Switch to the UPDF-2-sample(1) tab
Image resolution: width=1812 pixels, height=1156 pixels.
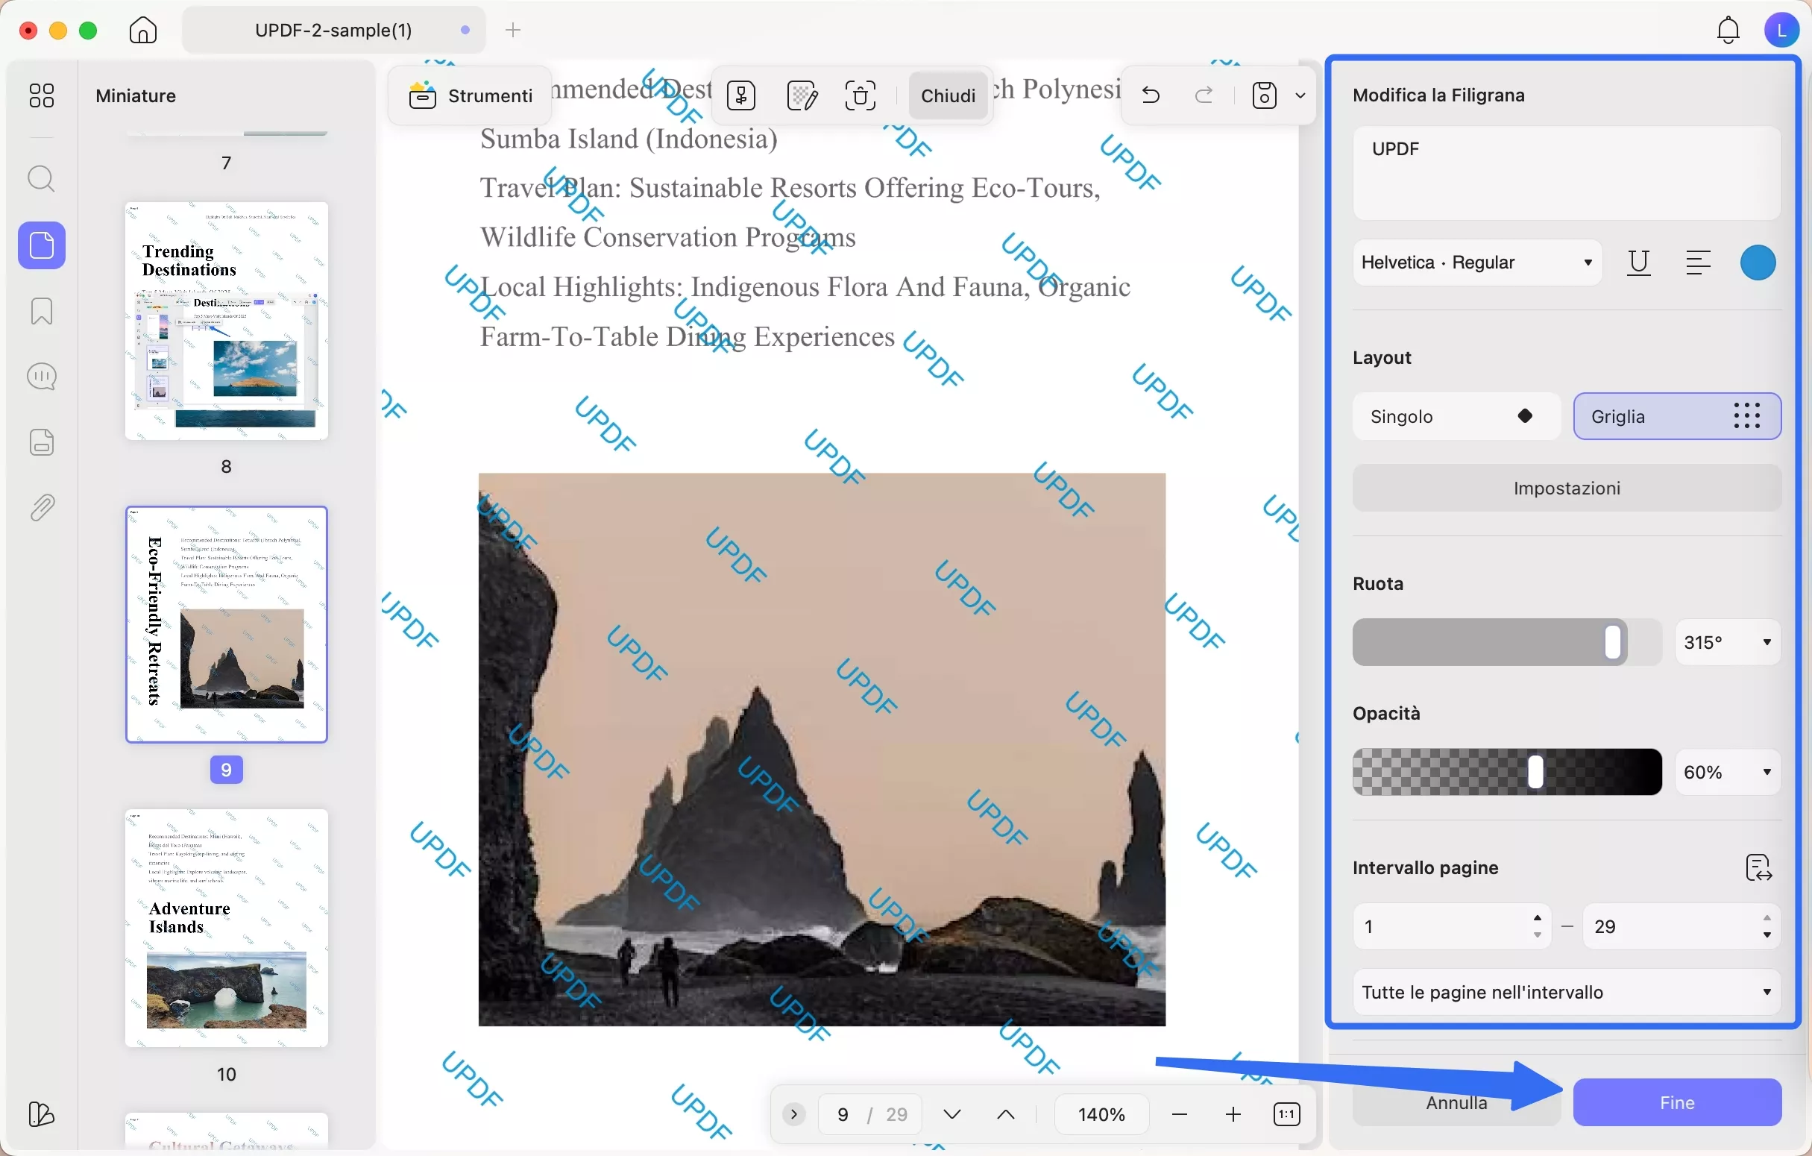click(x=333, y=30)
